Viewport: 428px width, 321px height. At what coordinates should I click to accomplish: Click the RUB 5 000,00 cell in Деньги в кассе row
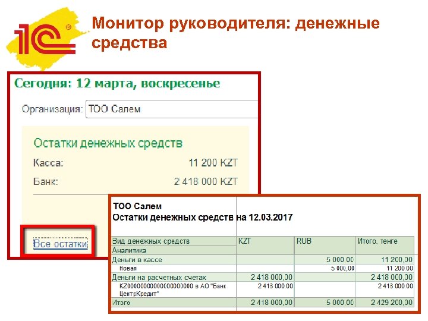coord(325,260)
